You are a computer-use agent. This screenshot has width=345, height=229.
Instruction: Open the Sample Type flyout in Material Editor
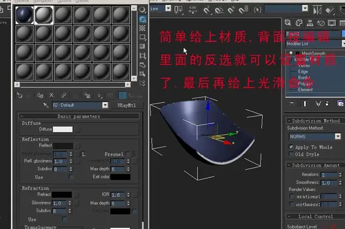pos(143,10)
